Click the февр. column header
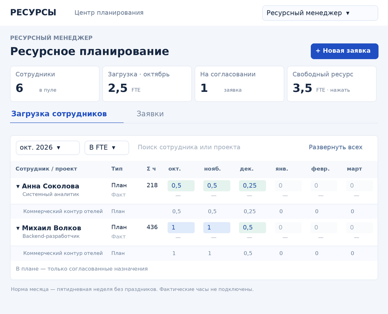The width and height of the screenshot is (388, 314). [x=320, y=169]
